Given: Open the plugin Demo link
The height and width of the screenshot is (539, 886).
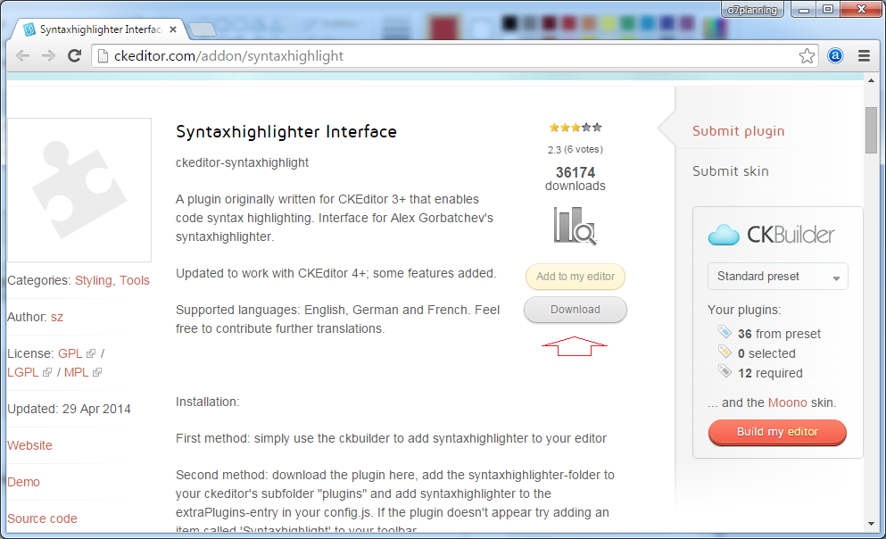Looking at the screenshot, I should (24, 482).
